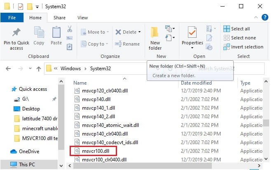
Task: Click the OneDrive cloud icon
Action: pos(14,152)
